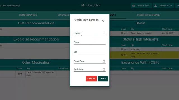
Task: Close the Statin Med Details dialog
Action: (x=103, y=21)
